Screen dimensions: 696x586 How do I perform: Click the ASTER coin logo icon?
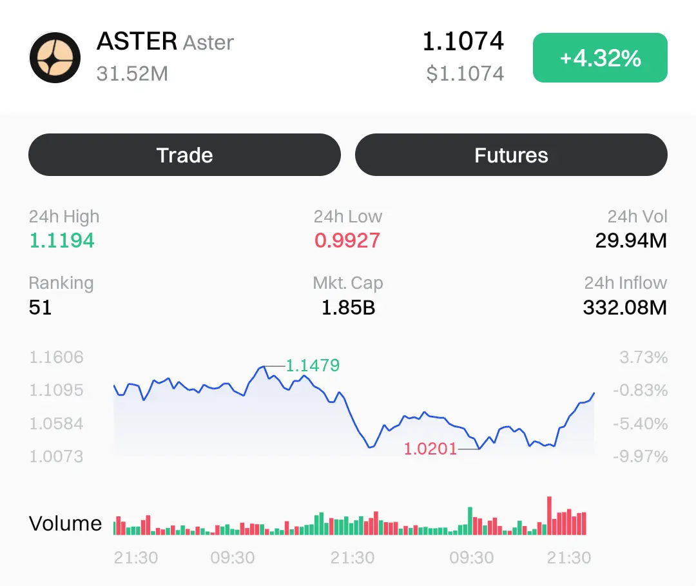click(55, 57)
